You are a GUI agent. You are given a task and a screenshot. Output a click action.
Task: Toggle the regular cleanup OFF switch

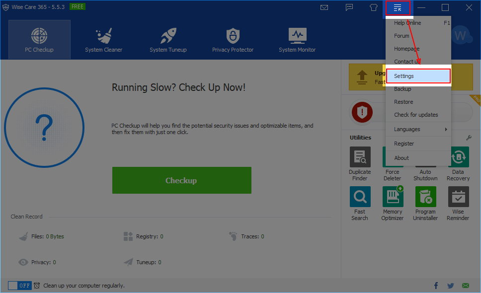point(20,286)
